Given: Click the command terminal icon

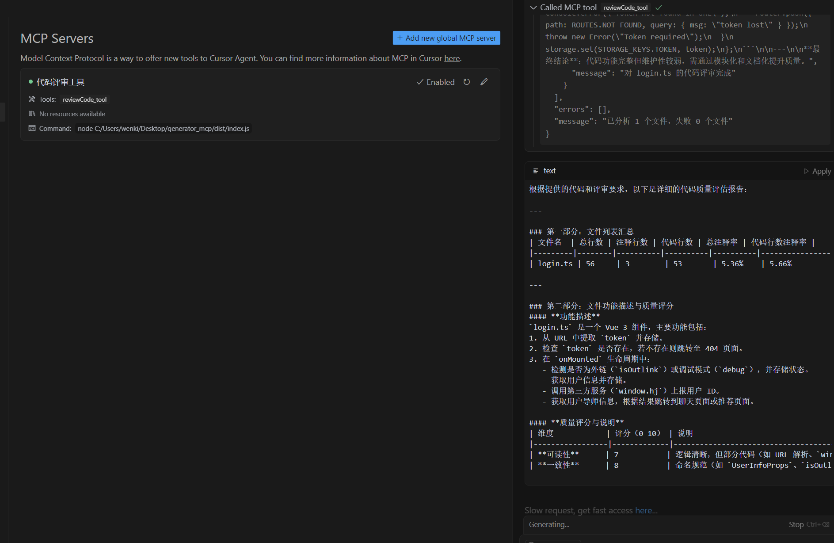Looking at the screenshot, I should pos(32,128).
